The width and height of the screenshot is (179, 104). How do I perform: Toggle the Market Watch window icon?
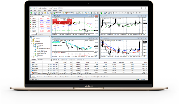[39, 13]
